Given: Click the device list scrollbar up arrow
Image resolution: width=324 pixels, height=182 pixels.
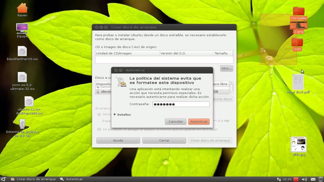Looking at the screenshot, I should [231, 83].
